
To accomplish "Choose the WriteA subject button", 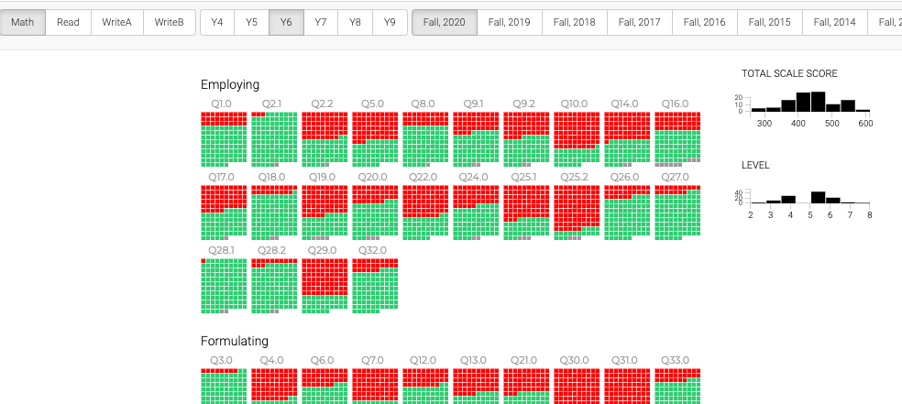I will 116,22.
